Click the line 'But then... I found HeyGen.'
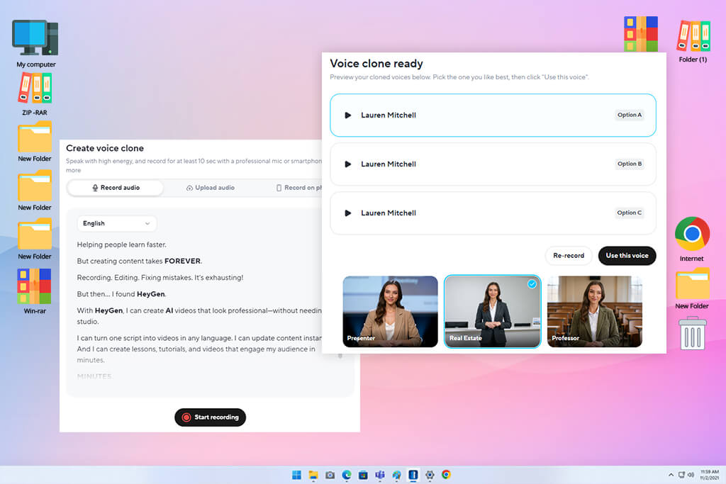The width and height of the screenshot is (726, 484). (121, 294)
